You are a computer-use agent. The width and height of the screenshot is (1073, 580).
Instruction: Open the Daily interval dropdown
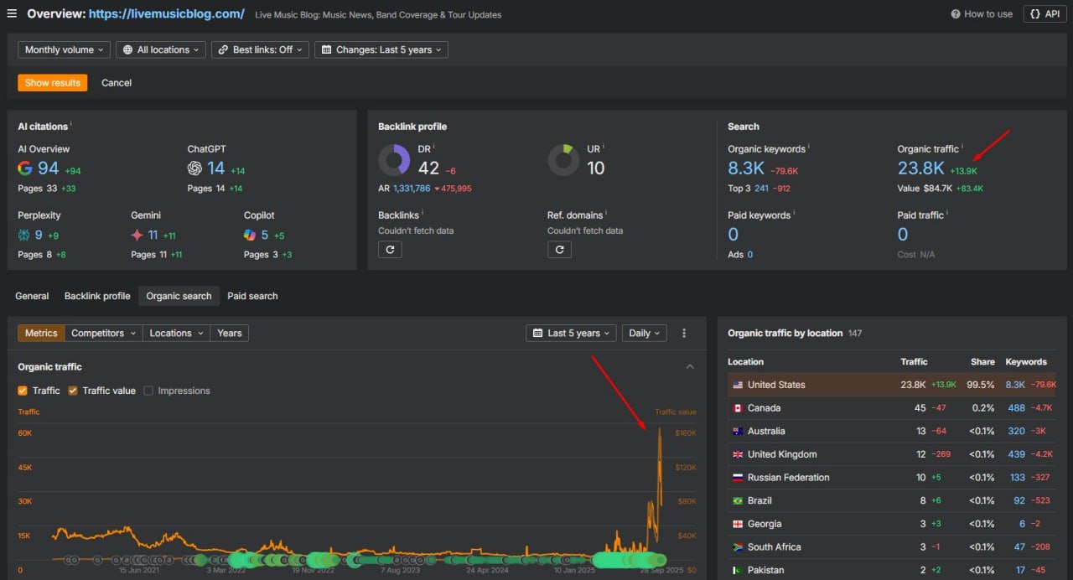(x=645, y=333)
